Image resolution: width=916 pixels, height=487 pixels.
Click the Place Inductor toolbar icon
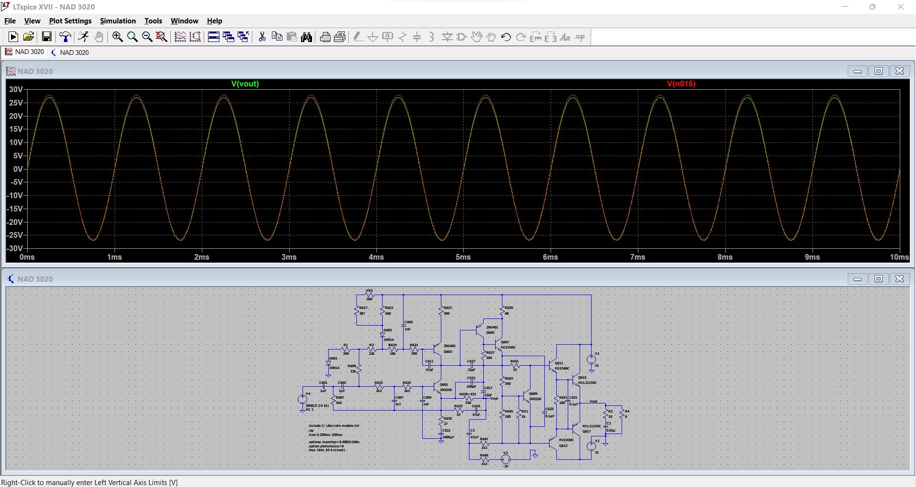(x=432, y=37)
